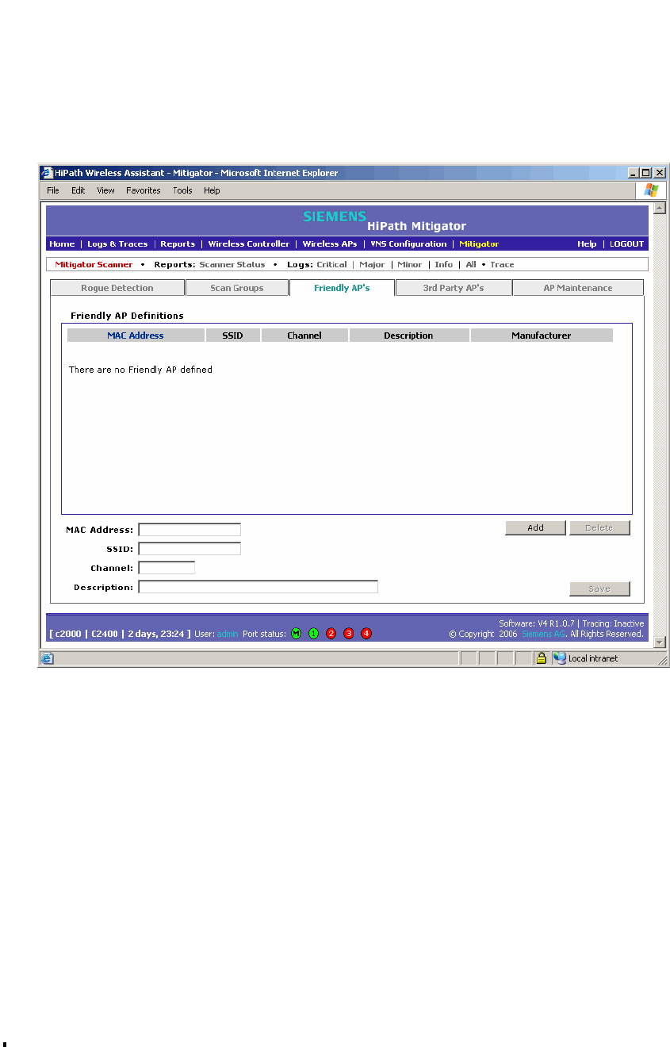This screenshot has height=1047, width=670.
Task: Click the admin user link in footer
Action: [x=228, y=634]
